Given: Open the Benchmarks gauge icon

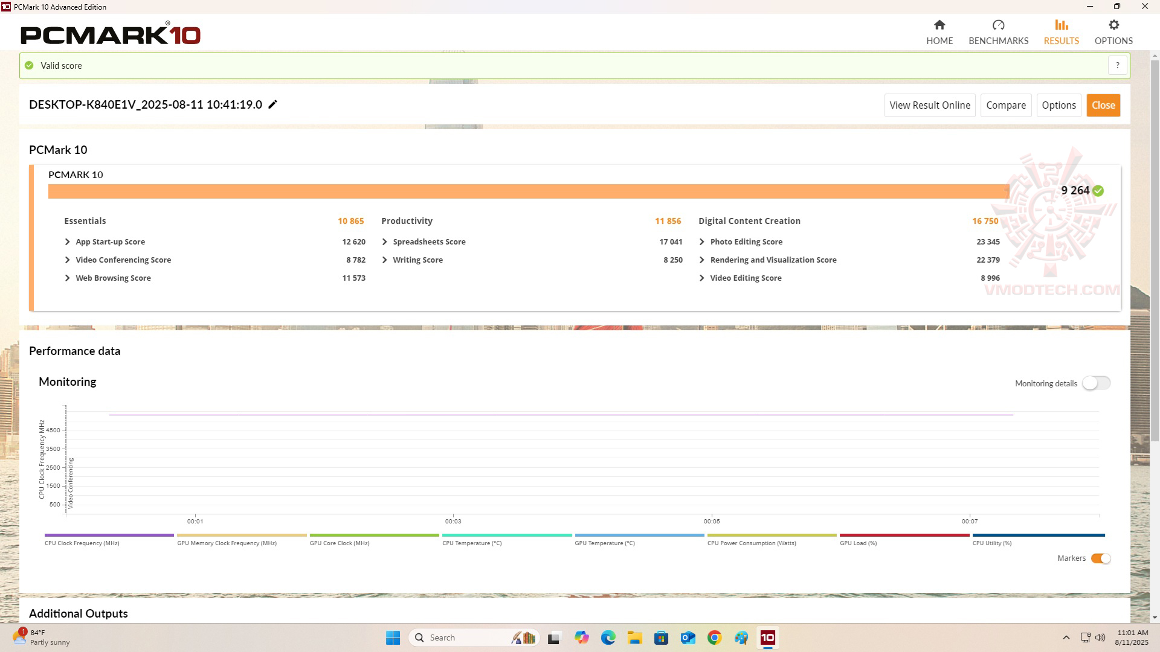Looking at the screenshot, I should click(998, 25).
